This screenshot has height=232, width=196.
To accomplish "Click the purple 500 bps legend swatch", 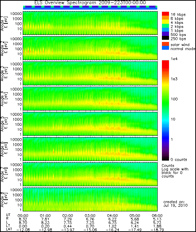I will coord(165,34).
